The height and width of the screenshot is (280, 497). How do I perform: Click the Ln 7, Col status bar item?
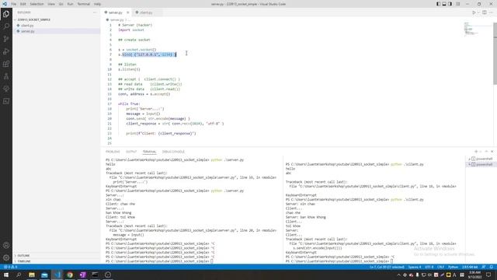click(387, 267)
